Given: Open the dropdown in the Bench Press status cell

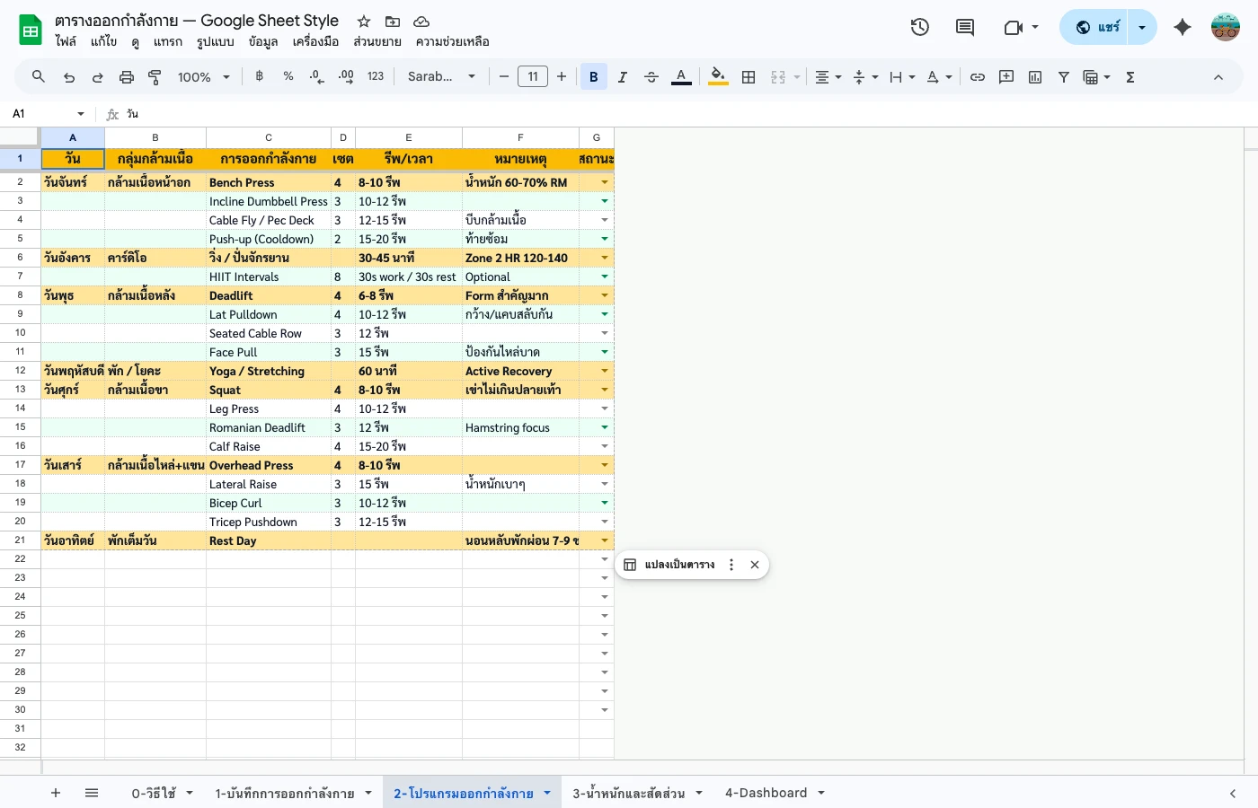Looking at the screenshot, I should 604,182.
